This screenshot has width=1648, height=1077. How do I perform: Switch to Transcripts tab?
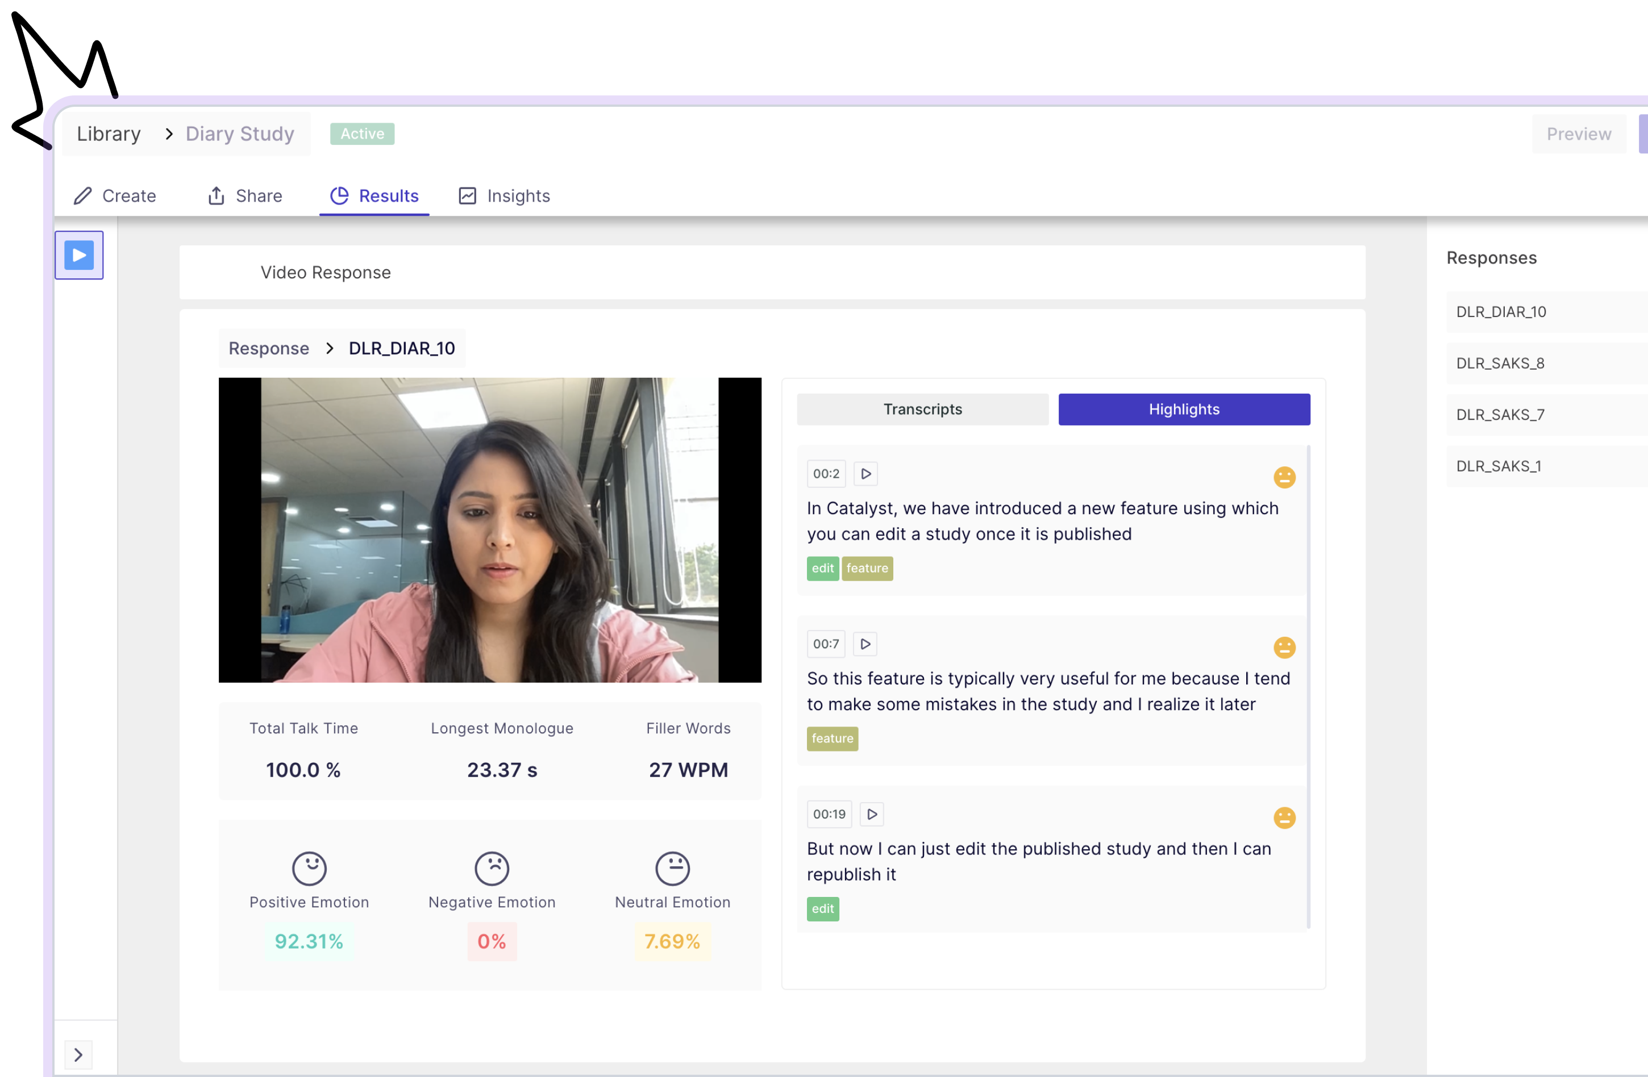[x=922, y=409]
